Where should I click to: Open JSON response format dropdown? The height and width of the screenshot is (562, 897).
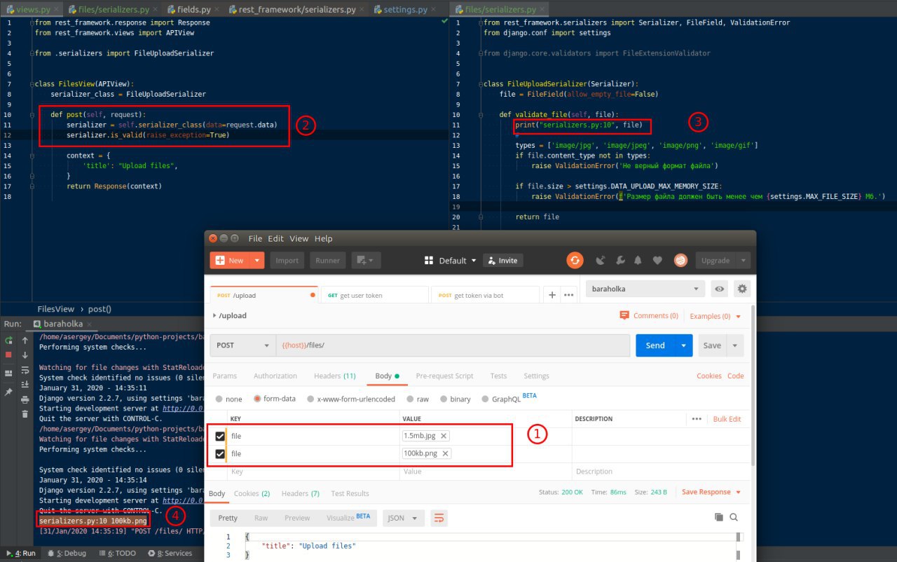pyautogui.click(x=404, y=518)
